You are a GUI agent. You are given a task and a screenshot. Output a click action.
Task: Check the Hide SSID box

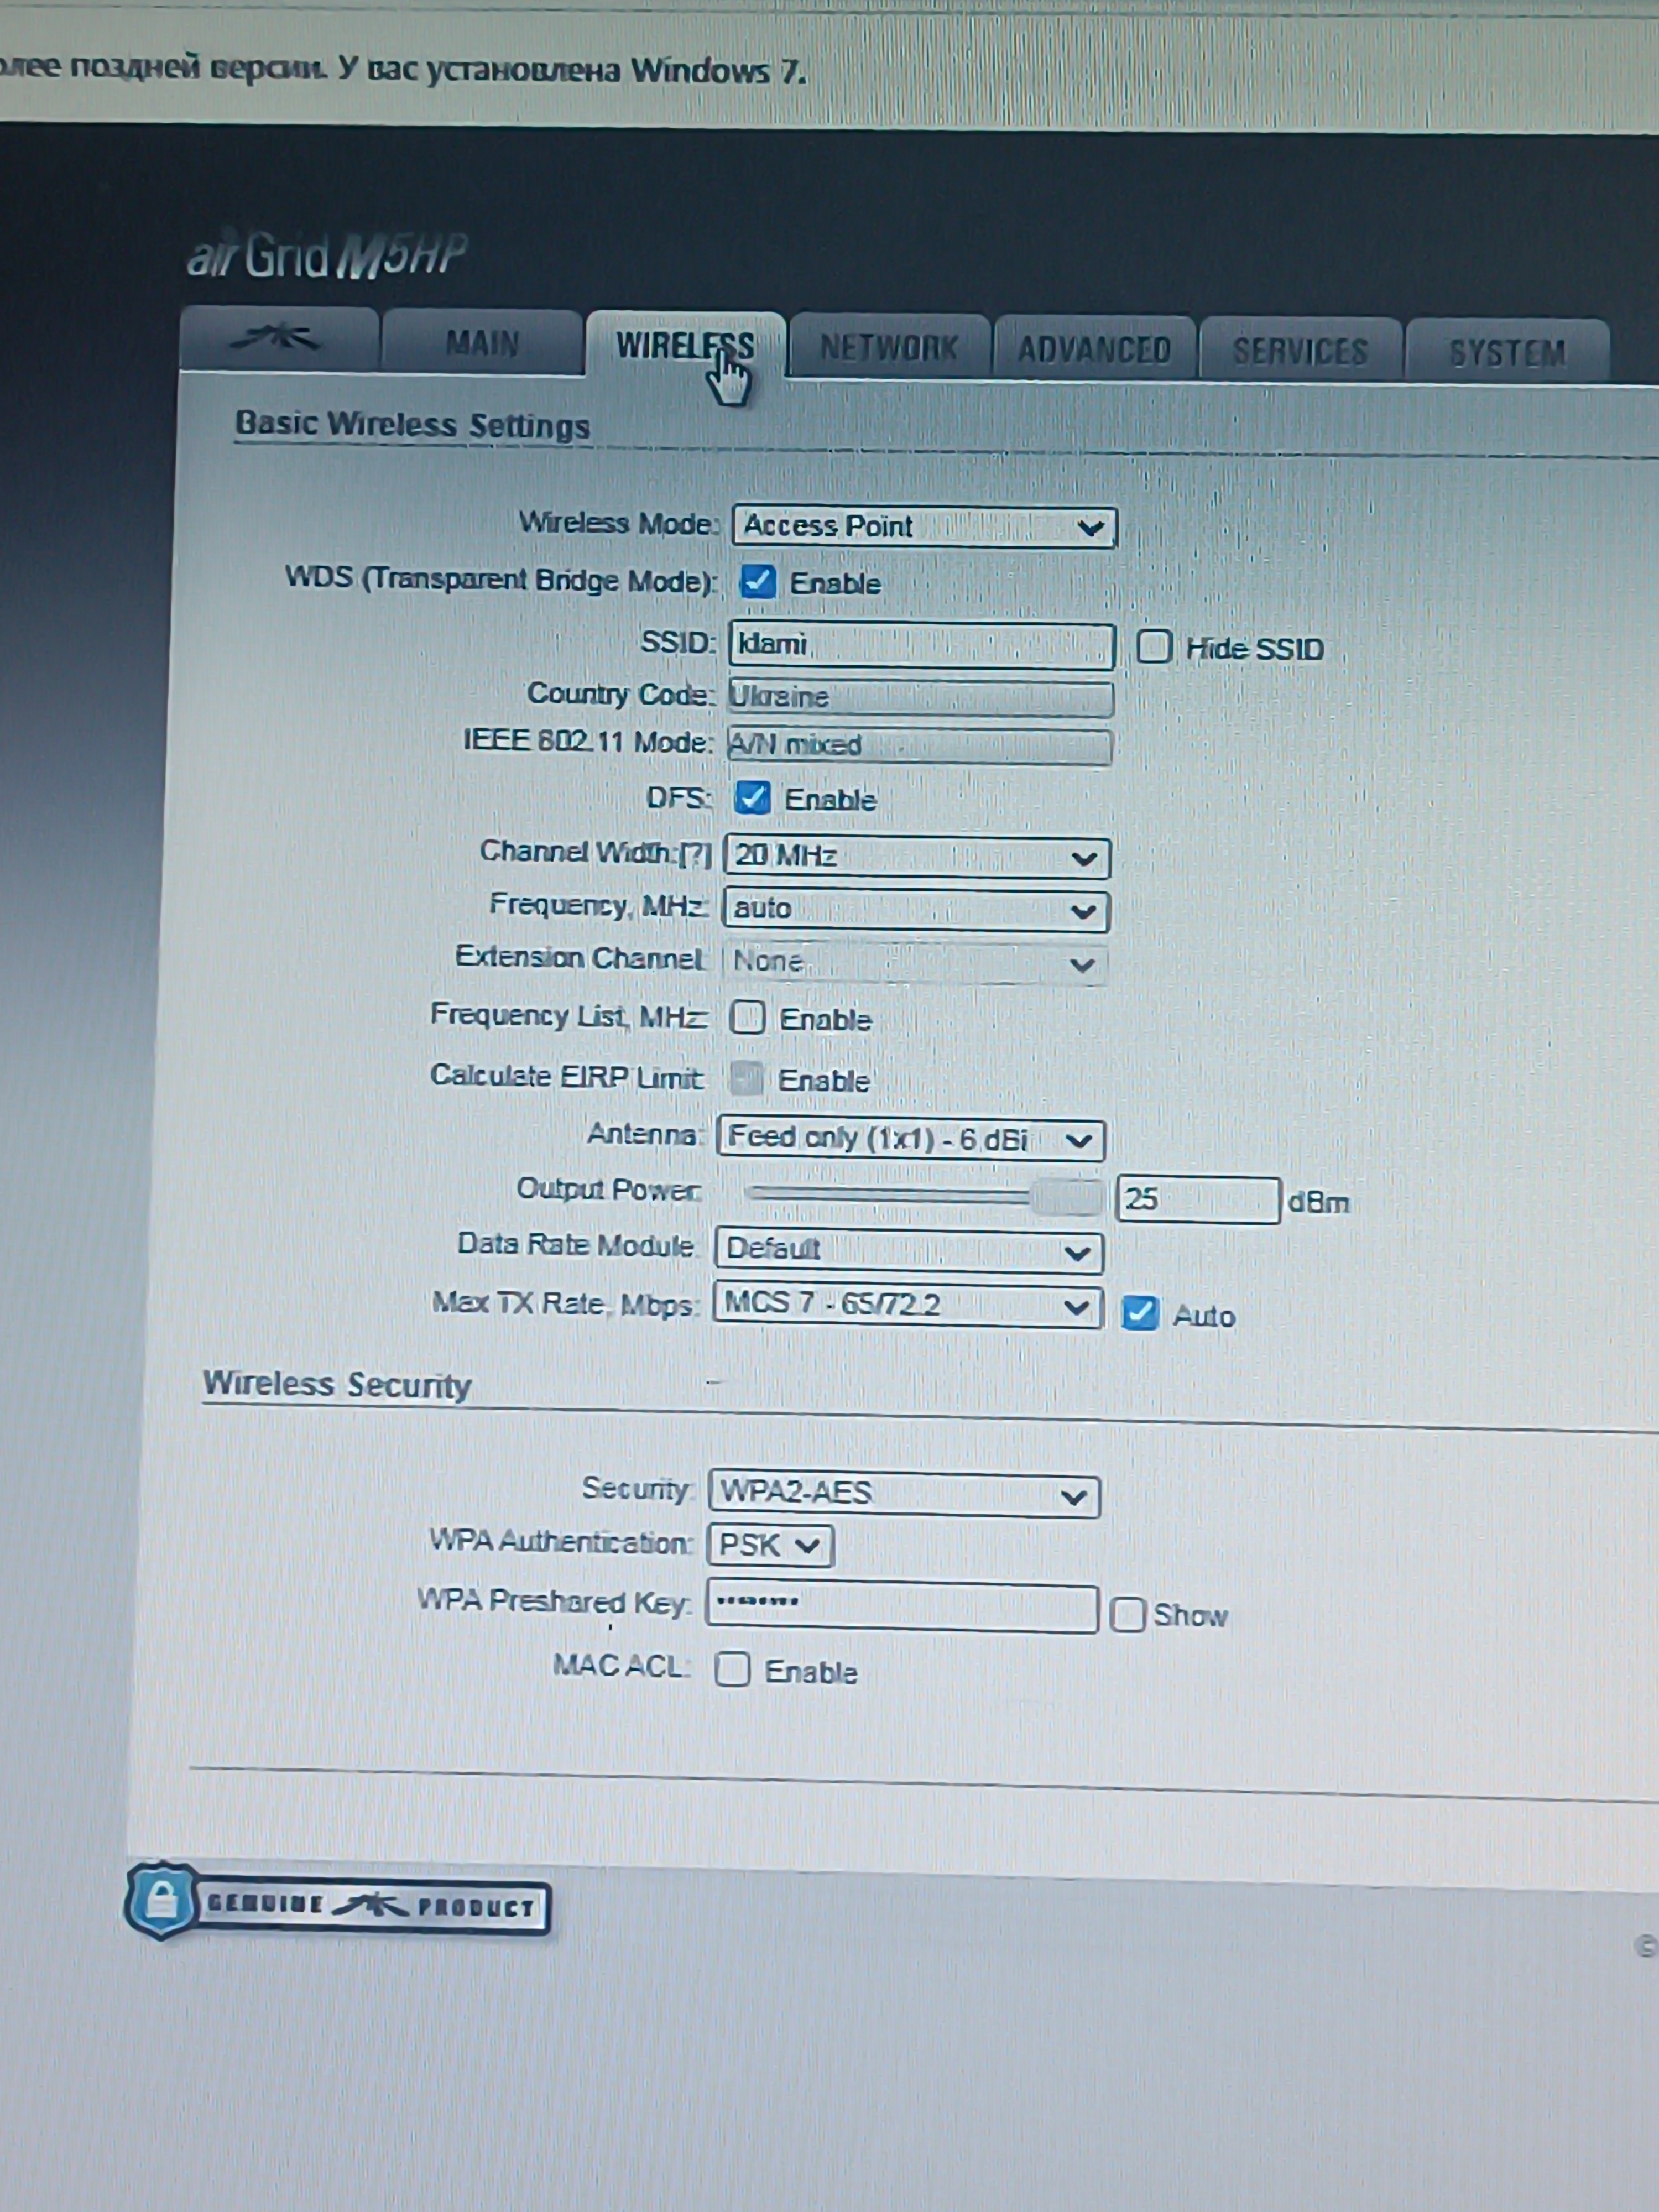[1154, 647]
